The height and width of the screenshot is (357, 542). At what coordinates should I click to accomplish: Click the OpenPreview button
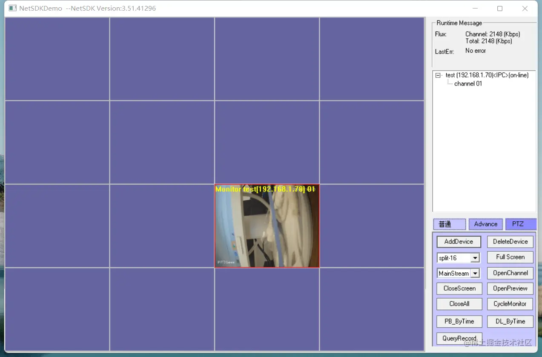[510, 288]
